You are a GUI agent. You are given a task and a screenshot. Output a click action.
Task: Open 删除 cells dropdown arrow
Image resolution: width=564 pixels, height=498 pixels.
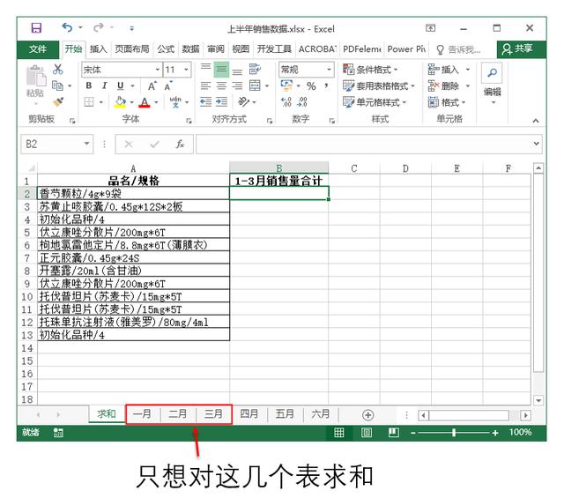tap(468, 85)
